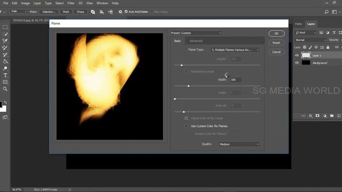Toggle lock all padlock
The height and width of the screenshot is (192, 342).
click(328, 47)
